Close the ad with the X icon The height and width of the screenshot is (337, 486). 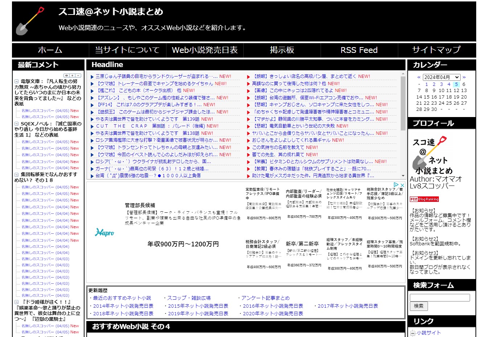click(402, 185)
